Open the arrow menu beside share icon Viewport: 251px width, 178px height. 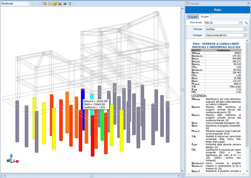(x=73, y=4)
